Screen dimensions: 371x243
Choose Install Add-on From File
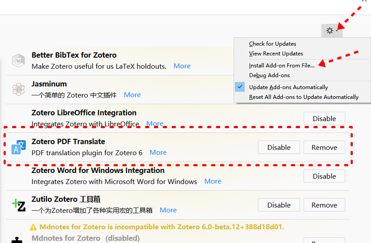pos(281,66)
